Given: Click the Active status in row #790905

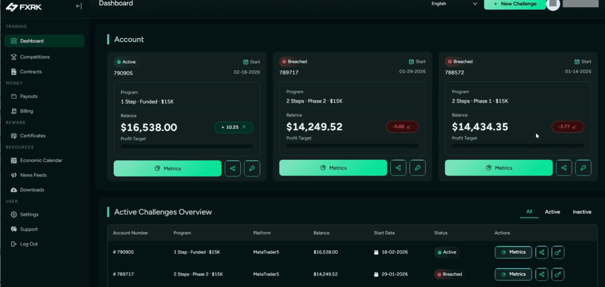Looking at the screenshot, I should tap(447, 252).
